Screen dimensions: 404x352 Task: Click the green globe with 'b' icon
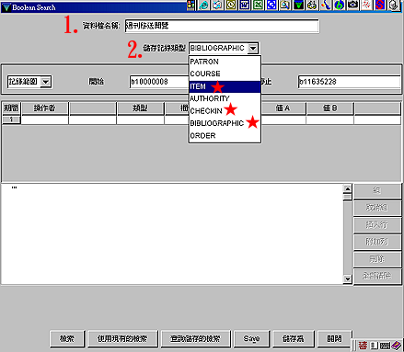click(340, 5)
